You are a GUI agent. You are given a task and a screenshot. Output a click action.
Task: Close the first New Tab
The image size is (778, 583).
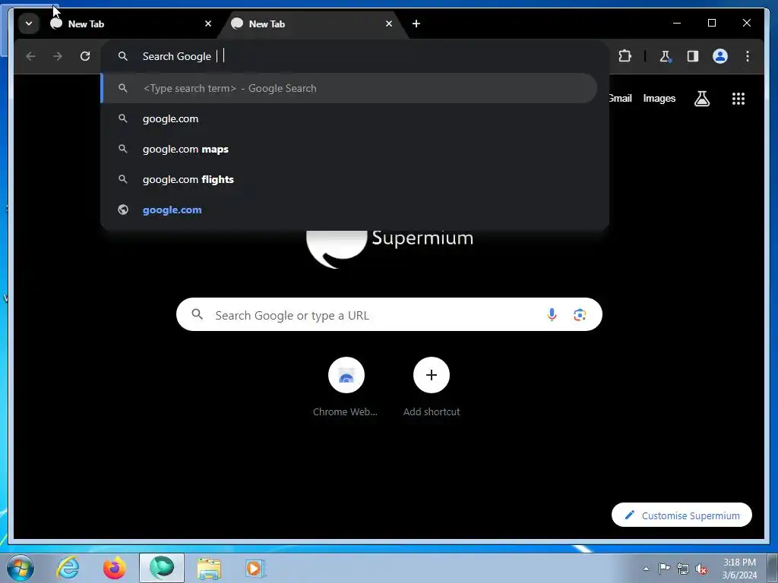point(208,24)
